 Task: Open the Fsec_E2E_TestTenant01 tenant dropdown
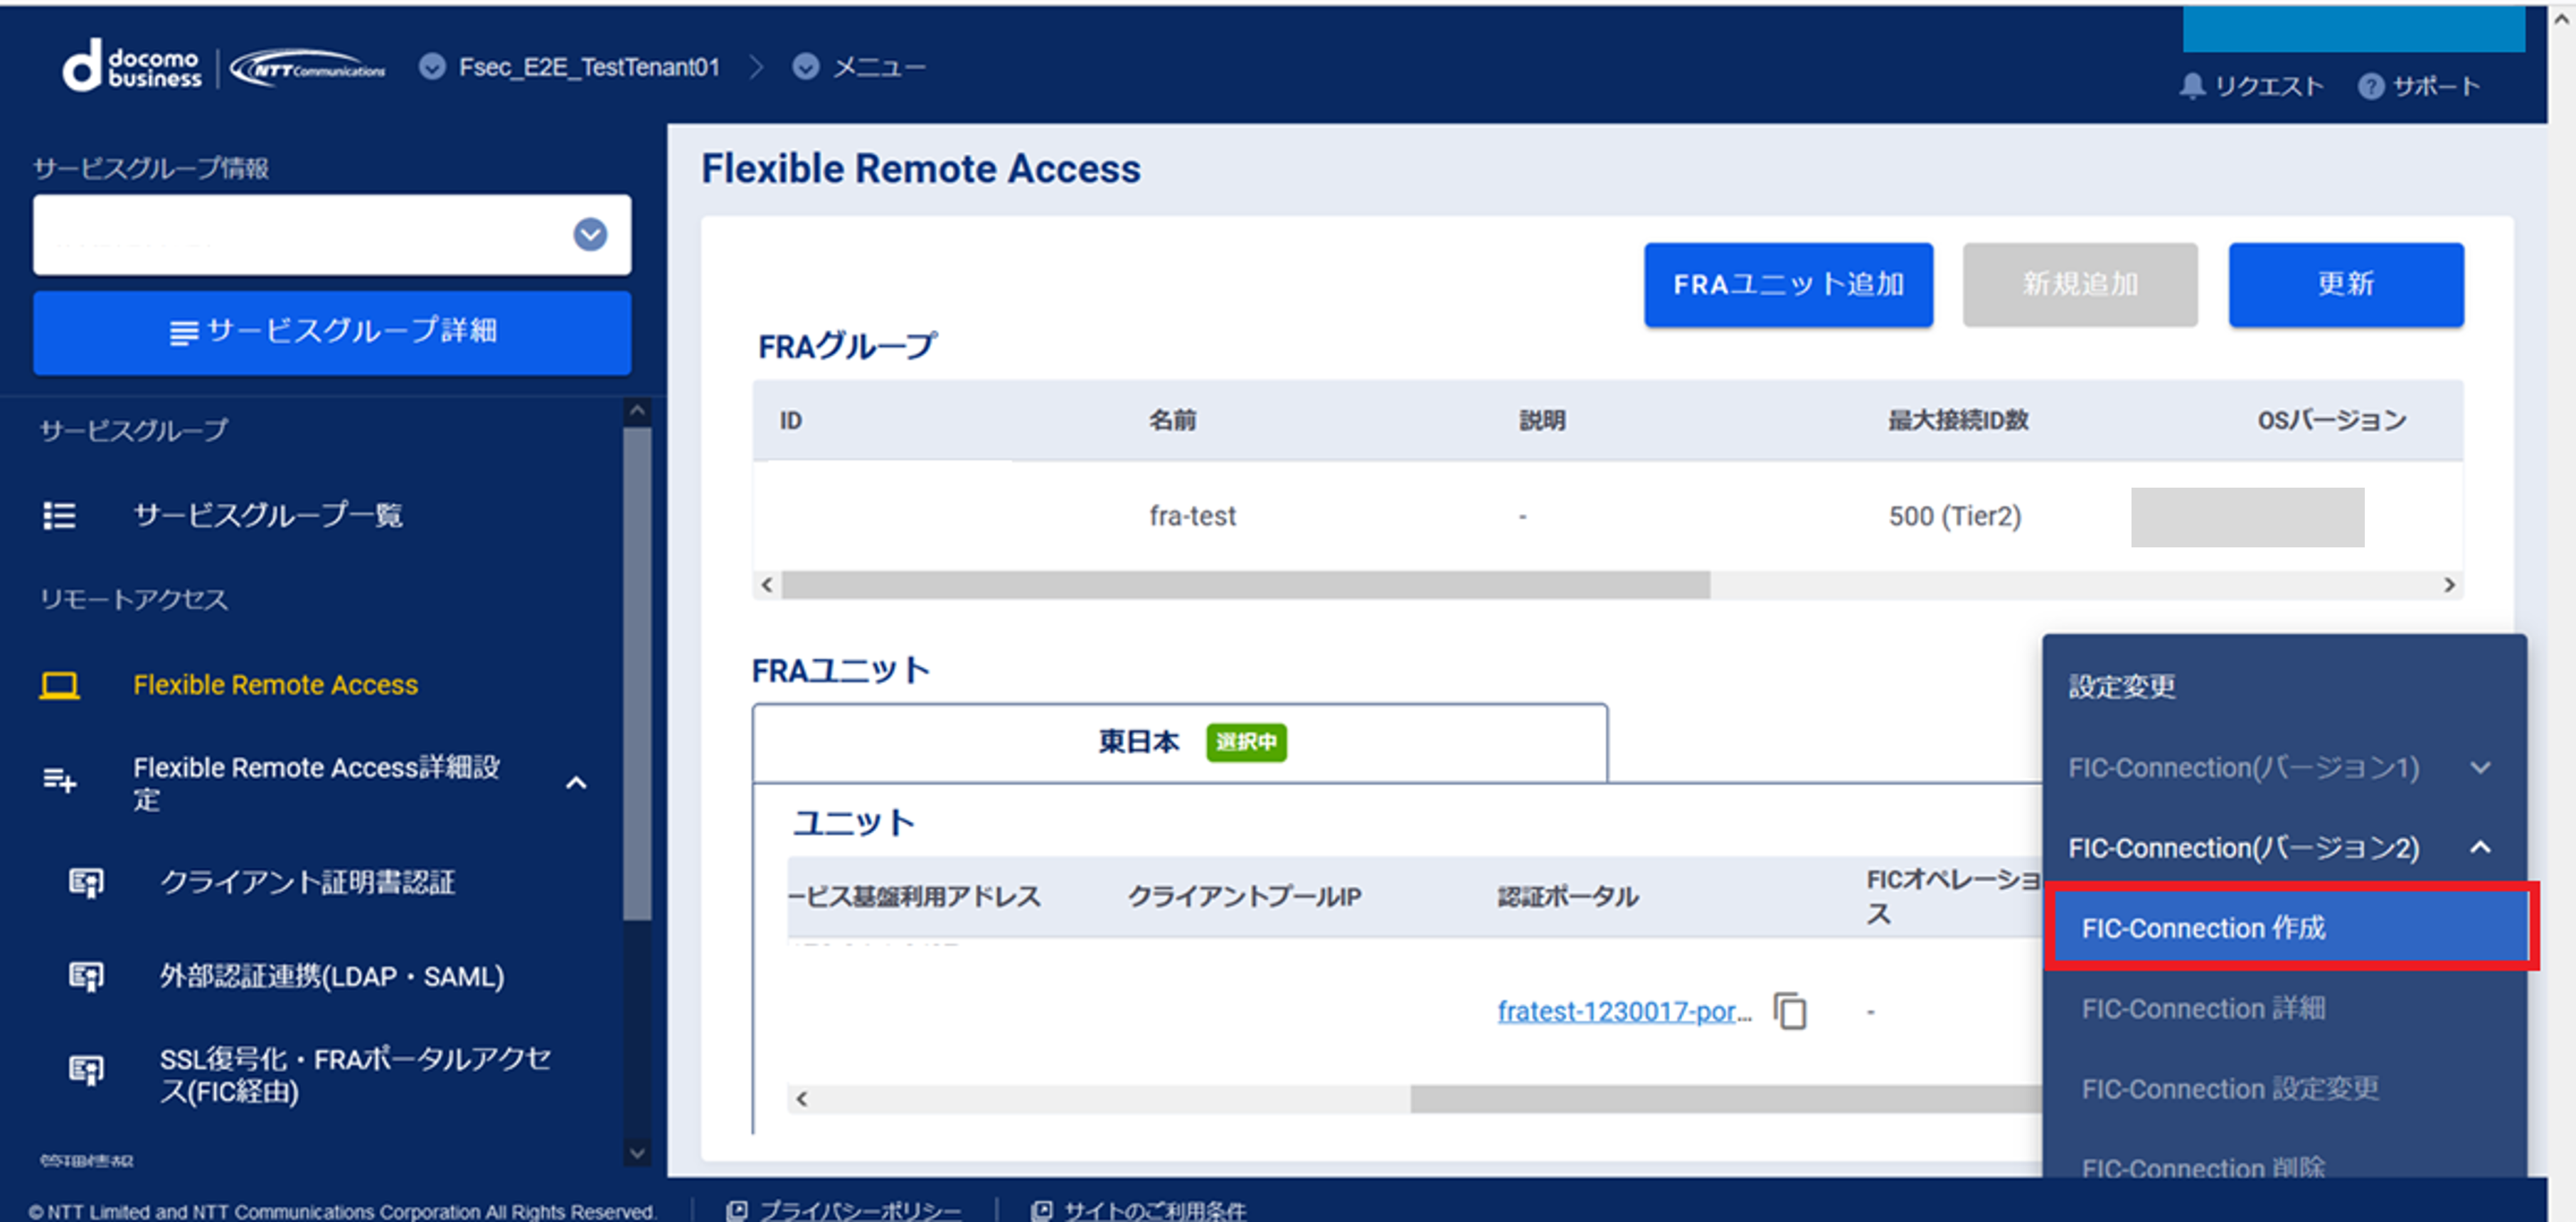[432, 67]
